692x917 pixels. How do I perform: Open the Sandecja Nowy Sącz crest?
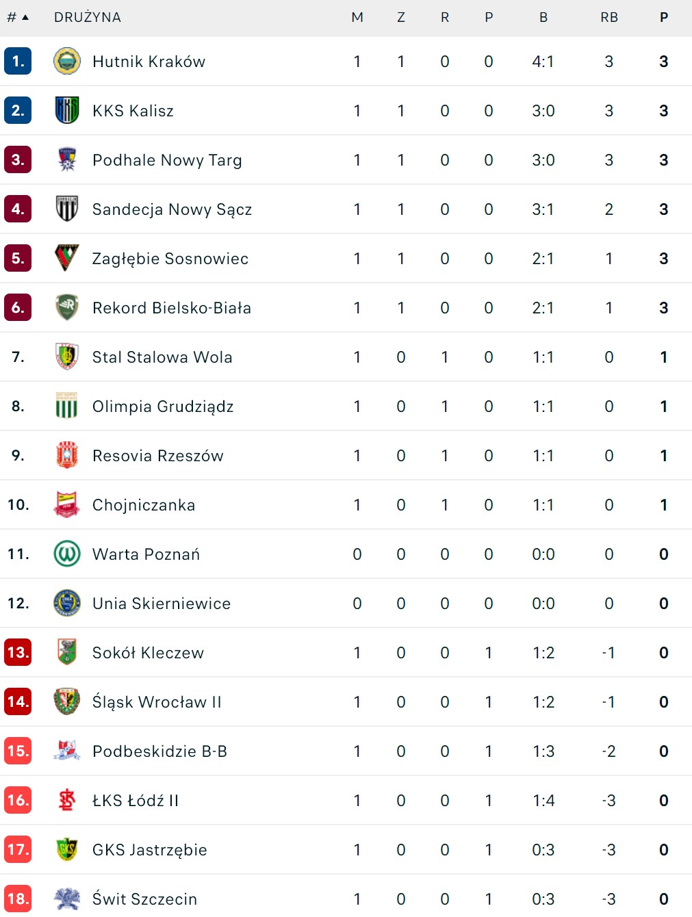[66, 209]
